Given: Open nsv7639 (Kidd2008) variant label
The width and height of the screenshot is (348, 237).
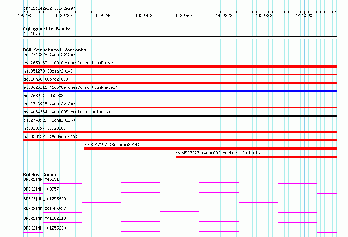Looking at the screenshot, I should (x=45, y=96).
